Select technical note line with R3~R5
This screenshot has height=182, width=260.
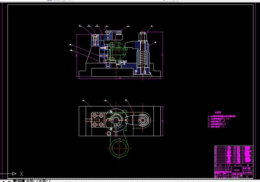(219, 119)
